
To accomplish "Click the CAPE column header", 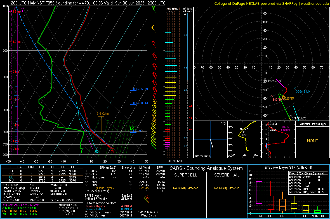I will (x=21, y=167).
